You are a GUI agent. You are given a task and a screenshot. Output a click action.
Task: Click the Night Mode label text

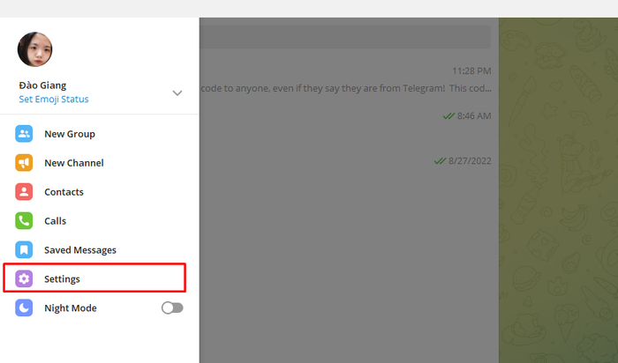71,308
